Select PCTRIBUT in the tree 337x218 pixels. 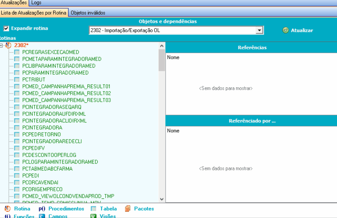(34, 80)
